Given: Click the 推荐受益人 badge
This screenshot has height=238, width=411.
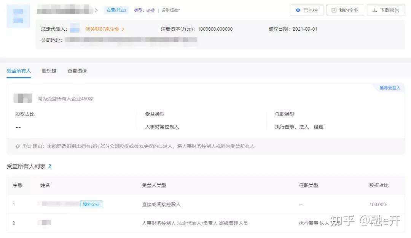Looking at the screenshot, I should pyautogui.click(x=390, y=88).
